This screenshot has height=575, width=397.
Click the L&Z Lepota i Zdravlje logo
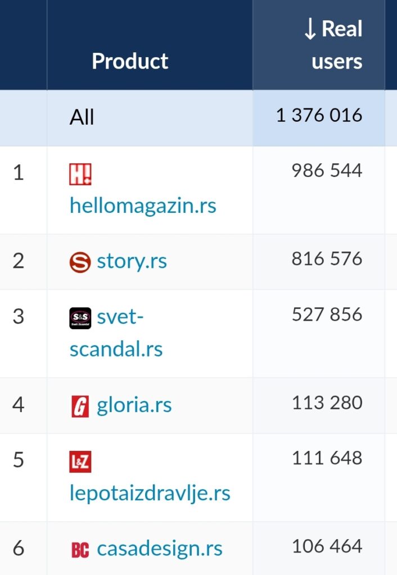(x=80, y=462)
